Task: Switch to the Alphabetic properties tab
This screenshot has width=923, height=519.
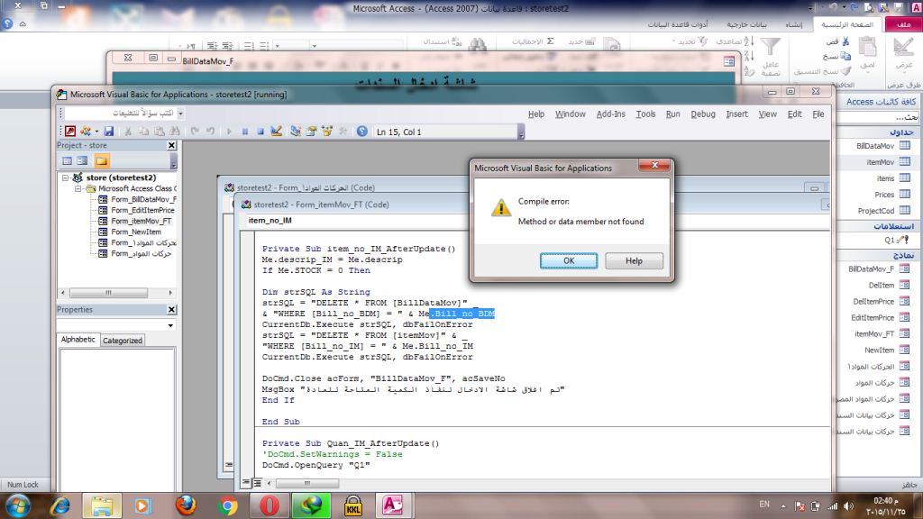Action: pos(78,340)
